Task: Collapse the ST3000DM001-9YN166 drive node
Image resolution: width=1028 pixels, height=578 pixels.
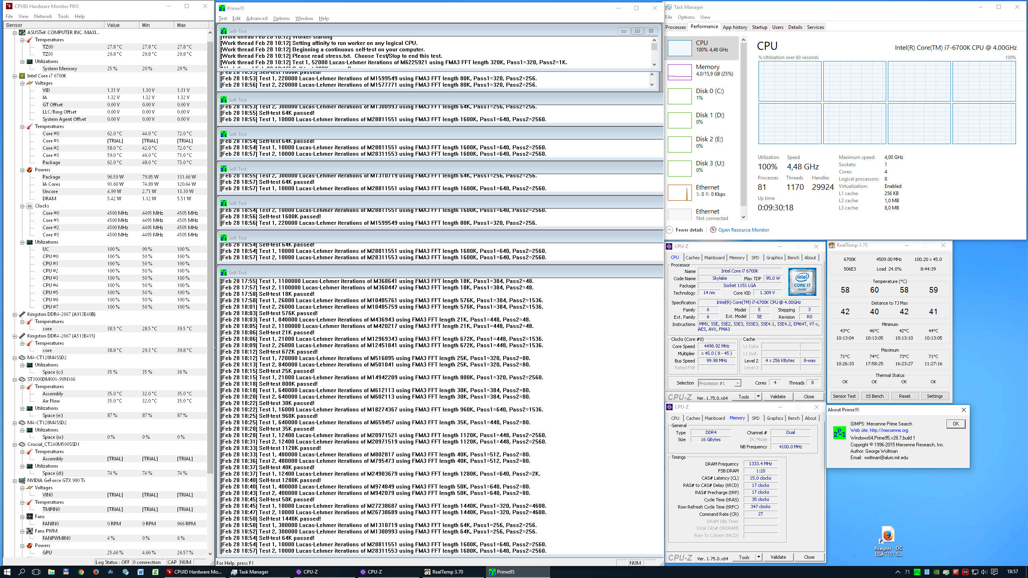Action: click(15, 379)
